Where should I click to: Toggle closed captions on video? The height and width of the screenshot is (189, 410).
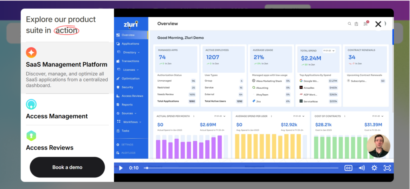point(348,168)
